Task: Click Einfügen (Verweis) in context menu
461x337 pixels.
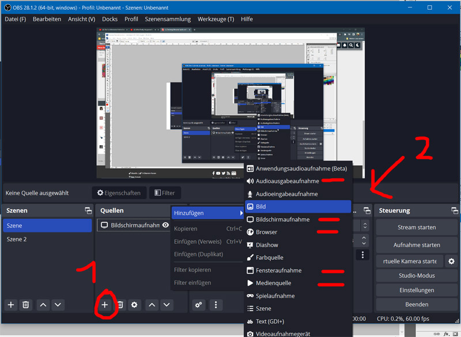Action: 207,241
